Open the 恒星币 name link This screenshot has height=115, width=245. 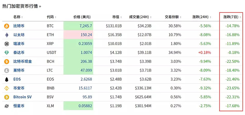(x=19, y=106)
